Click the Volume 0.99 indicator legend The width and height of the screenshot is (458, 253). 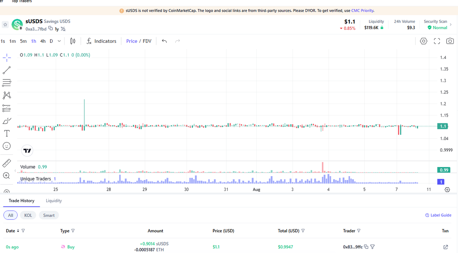coord(33,167)
